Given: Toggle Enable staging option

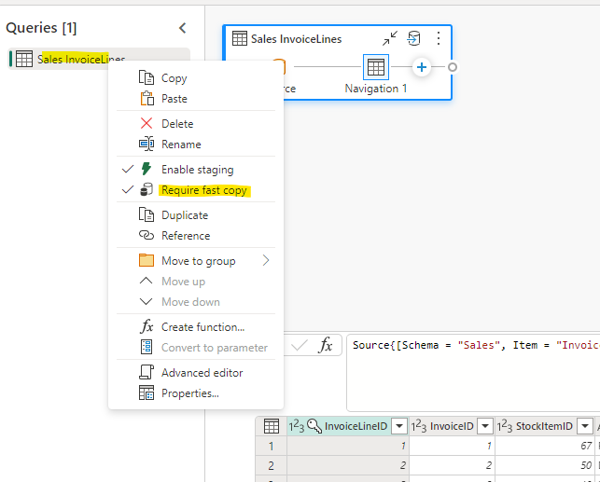Looking at the screenshot, I should pyautogui.click(x=196, y=170).
